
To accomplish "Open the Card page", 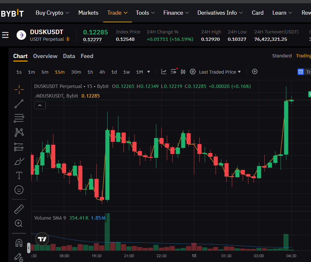I will coord(258,13).
